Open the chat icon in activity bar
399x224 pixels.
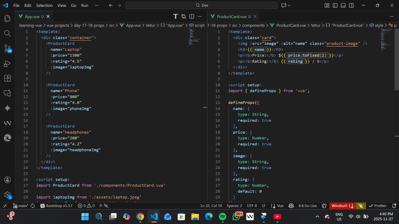(7, 93)
